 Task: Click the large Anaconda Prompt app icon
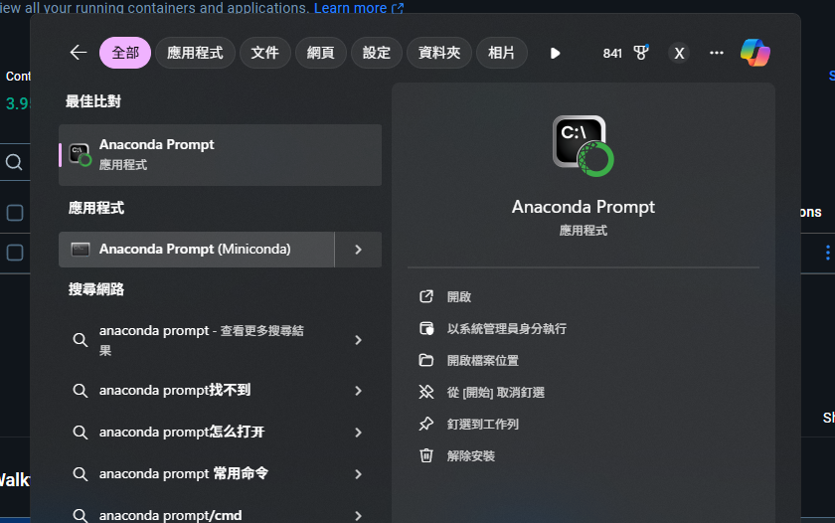pos(584,145)
